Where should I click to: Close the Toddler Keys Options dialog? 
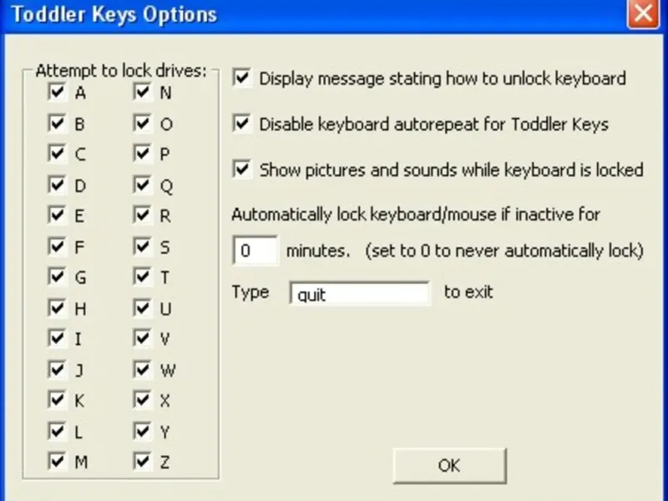click(641, 13)
